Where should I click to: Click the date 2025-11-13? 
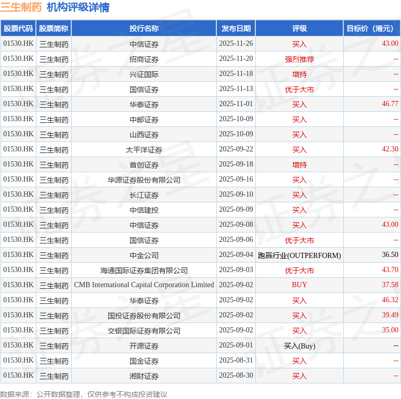236,89
